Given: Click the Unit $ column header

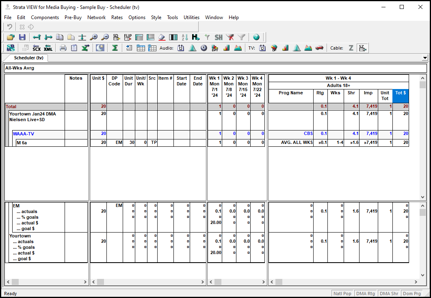Looking at the screenshot, I should [98, 89].
